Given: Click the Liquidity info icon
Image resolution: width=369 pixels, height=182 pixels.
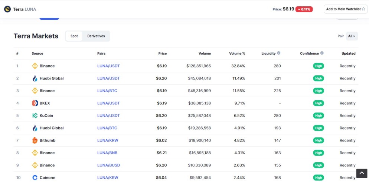Looking at the screenshot, I should [279, 53].
